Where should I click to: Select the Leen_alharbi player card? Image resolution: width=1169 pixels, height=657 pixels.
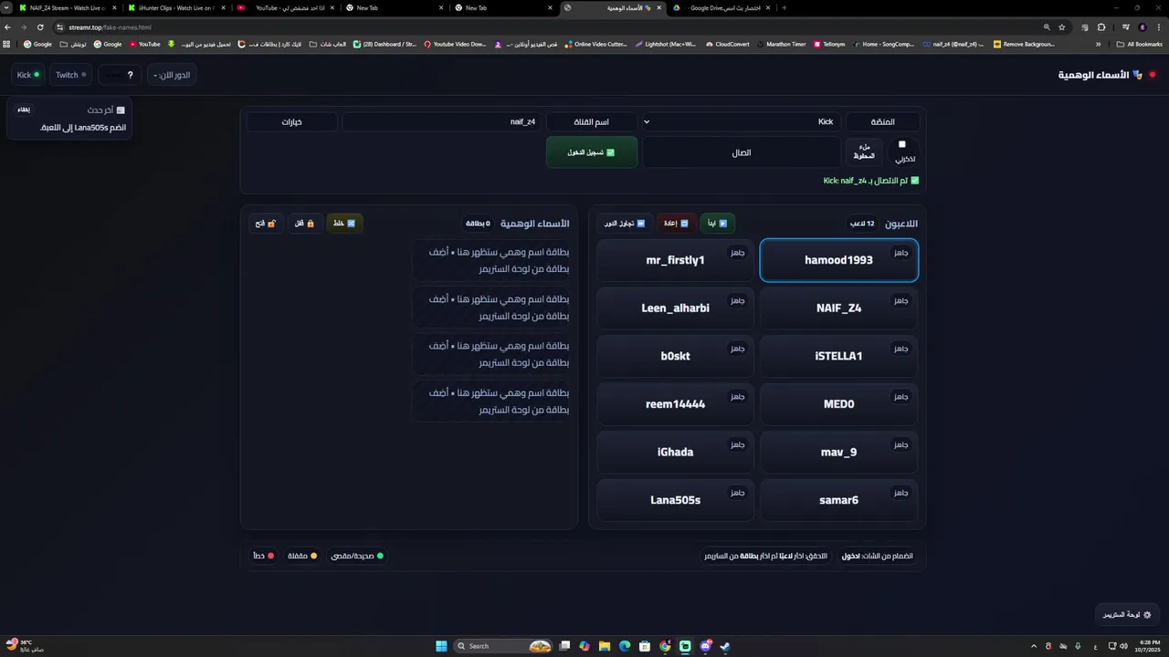click(x=675, y=308)
